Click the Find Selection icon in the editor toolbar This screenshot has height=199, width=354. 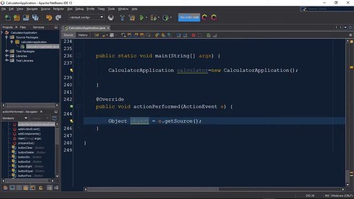pos(123,35)
